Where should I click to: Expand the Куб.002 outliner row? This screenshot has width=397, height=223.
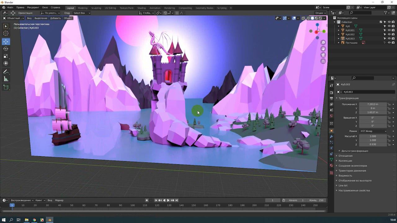pos(339,34)
